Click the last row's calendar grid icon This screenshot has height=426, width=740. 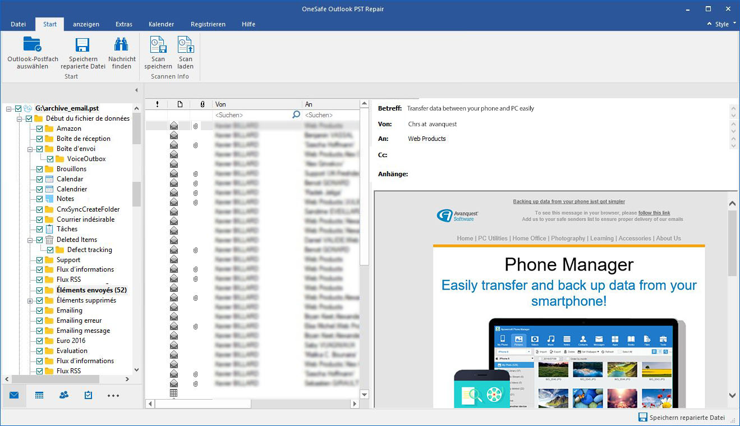click(174, 393)
